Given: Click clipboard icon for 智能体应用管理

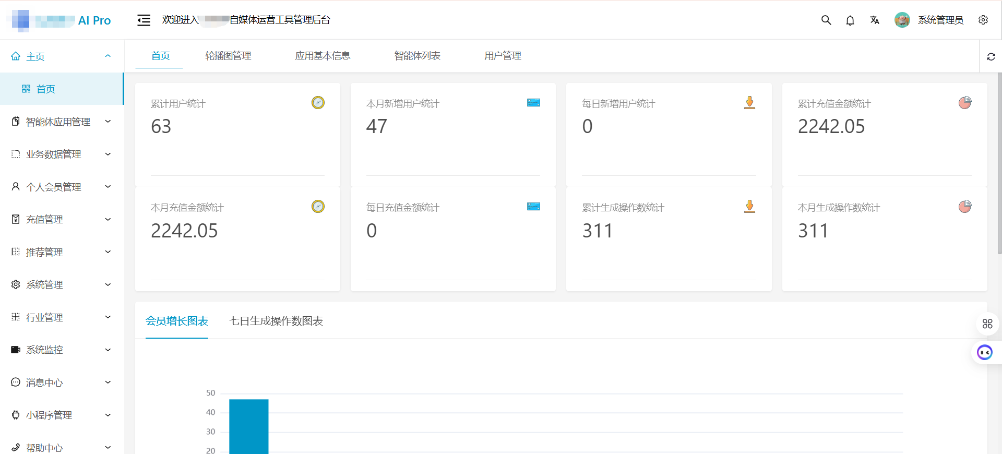Looking at the screenshot, I should pos(16,121).
